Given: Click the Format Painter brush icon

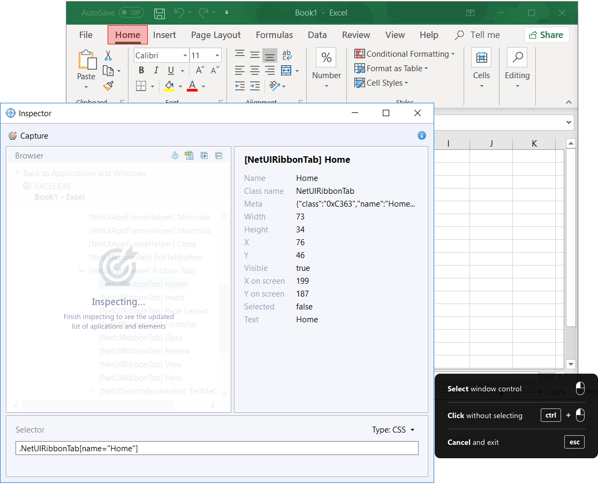Looking at the screenshot, I should tap(108, 86).
